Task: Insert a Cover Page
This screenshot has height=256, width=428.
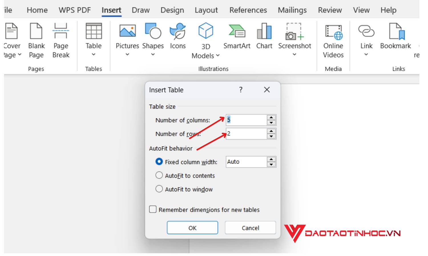Action: [x=12, y=40]
